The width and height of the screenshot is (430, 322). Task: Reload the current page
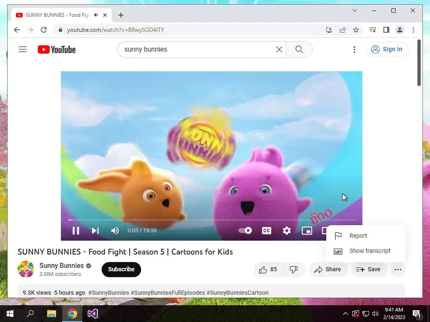[x=44, y=30]
